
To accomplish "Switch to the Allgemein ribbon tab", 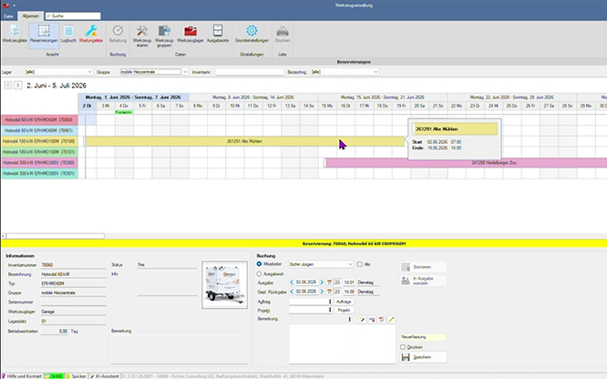I will pos(30,15).
